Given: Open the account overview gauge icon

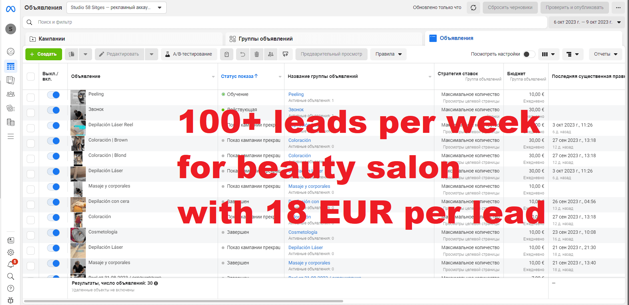Looking at the screenshot, I should point(11,51).
